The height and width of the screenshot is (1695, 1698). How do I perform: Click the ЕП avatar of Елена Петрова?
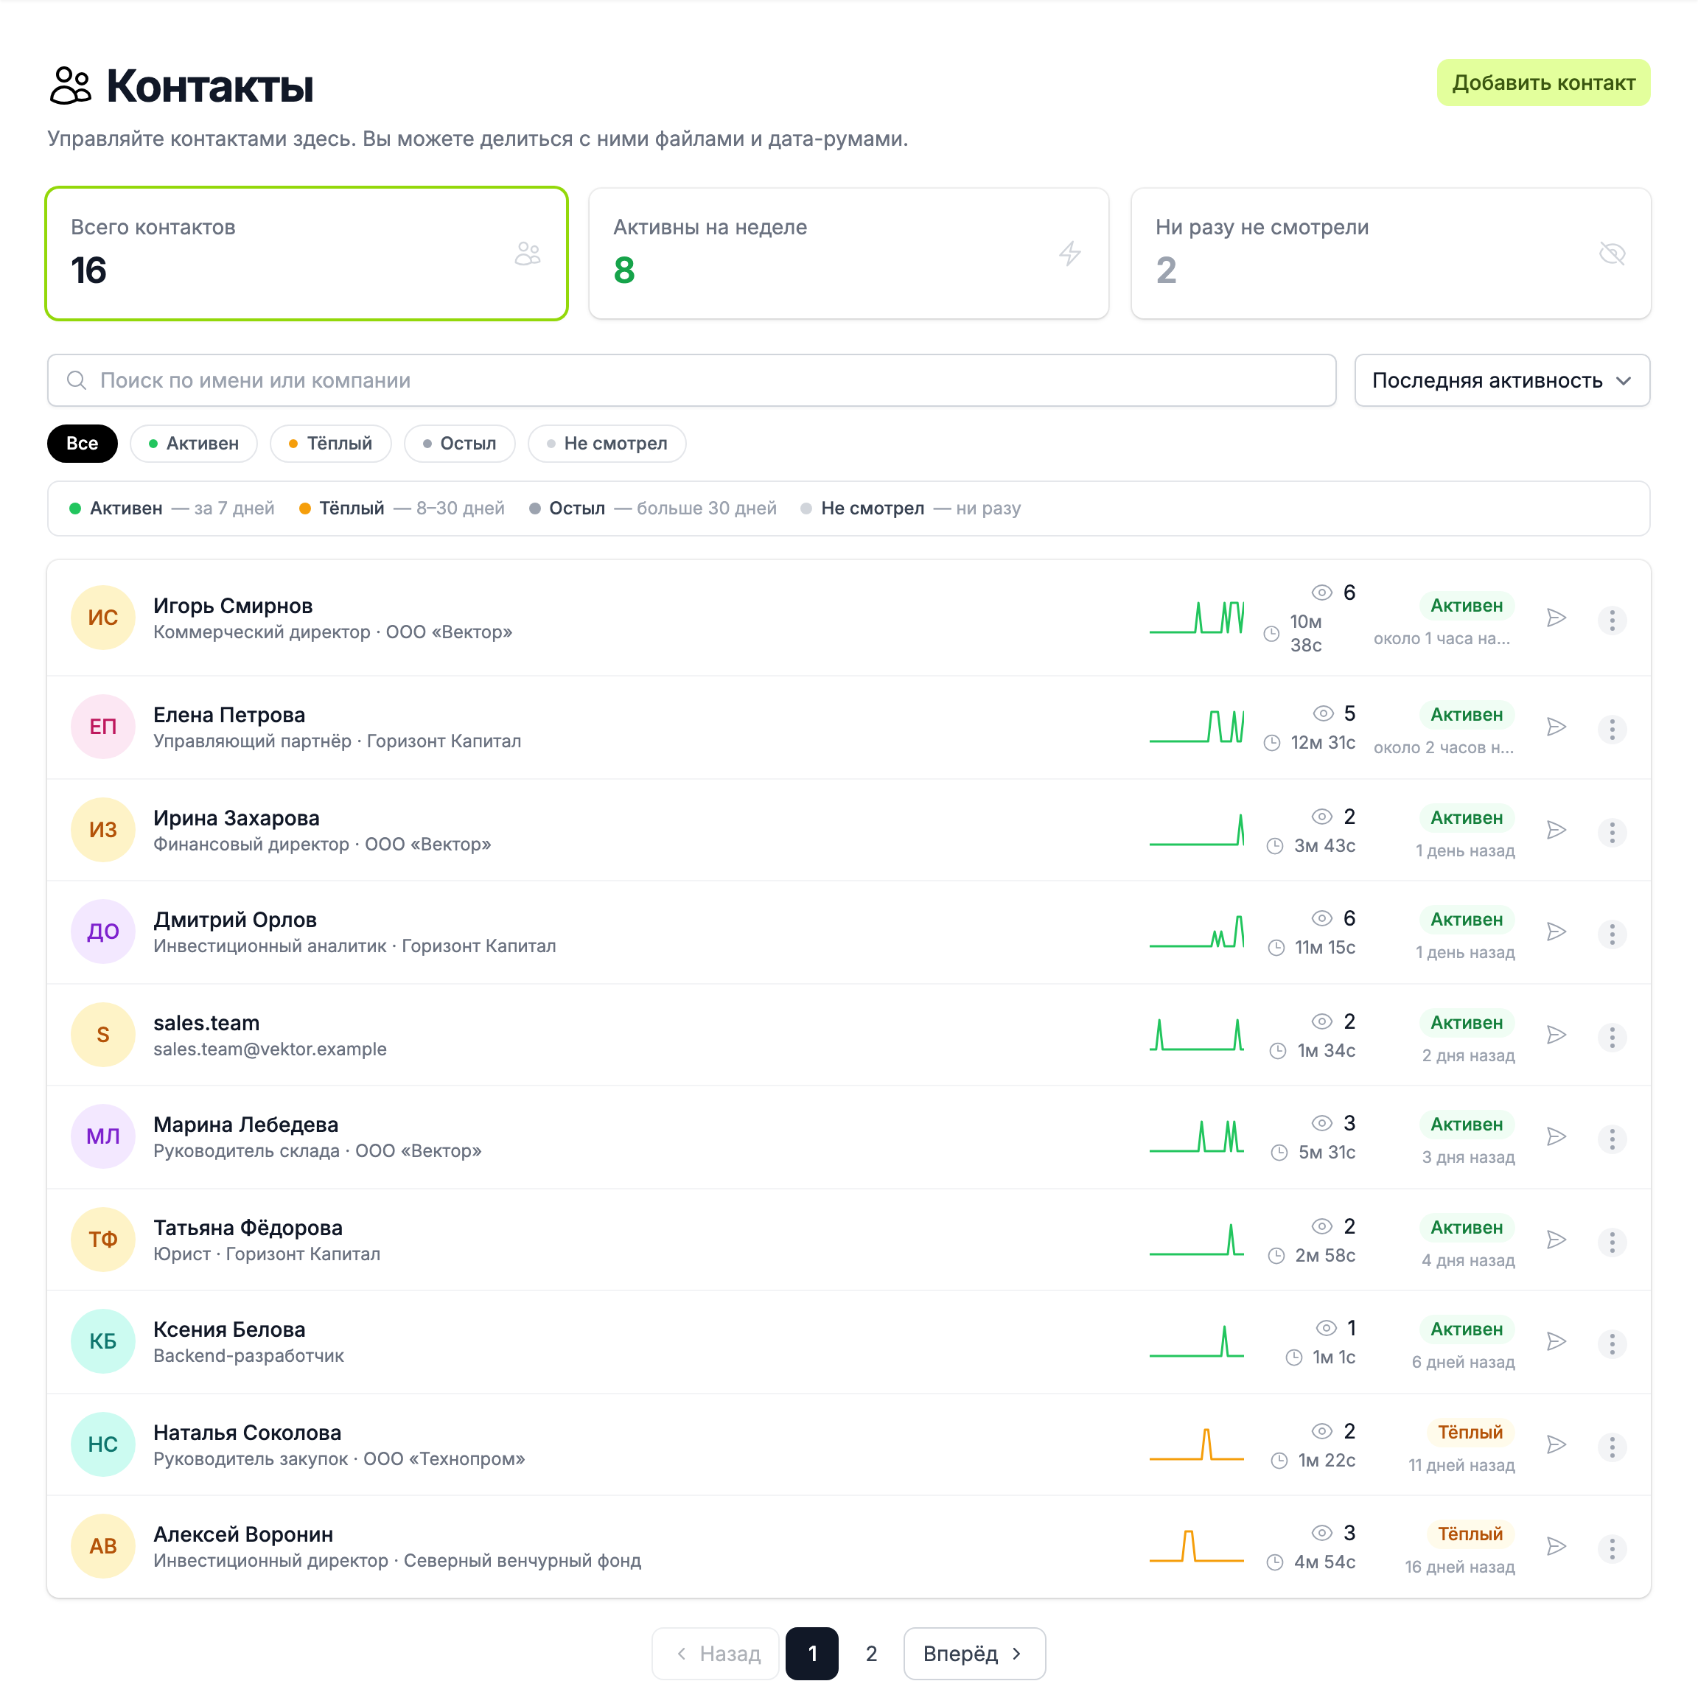click(103, 727)
